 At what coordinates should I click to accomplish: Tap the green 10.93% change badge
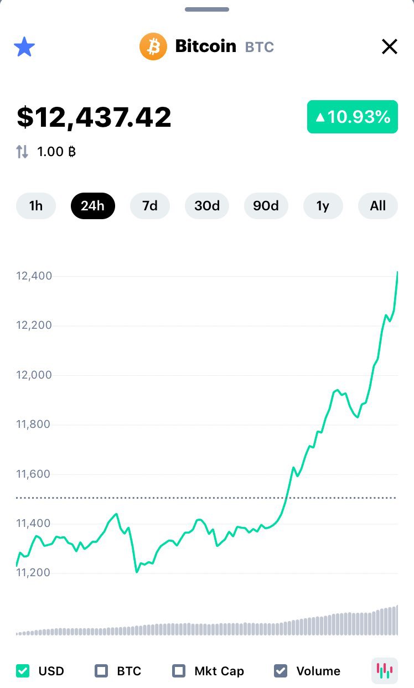tap(353, 117)
